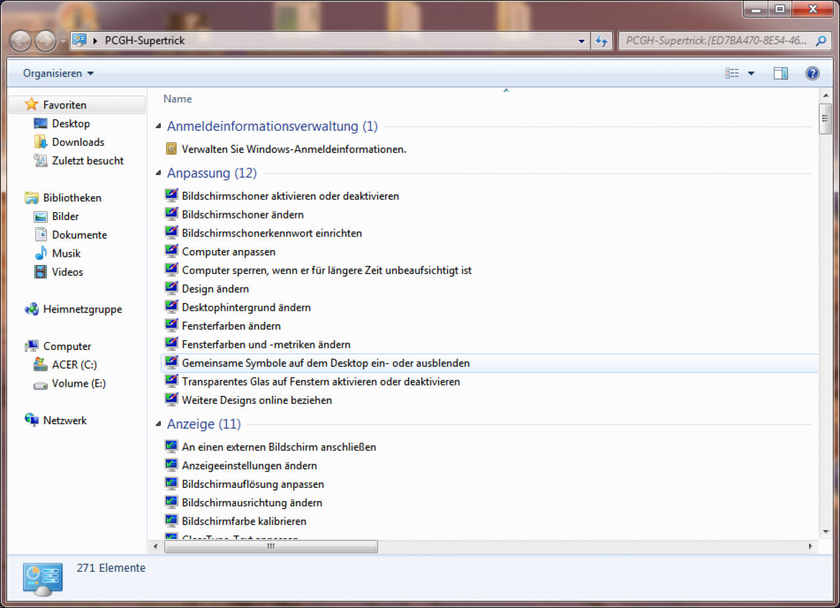Open the Videos library
Screen dimensions: 840x608
pyautogui.click(x=68, y=272)
